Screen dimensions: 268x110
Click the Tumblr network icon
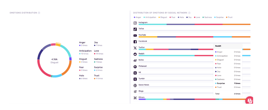click(135, 79)
